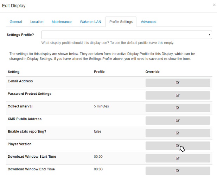Click override edit icon for Password Protect Settings
Screen dimensions: 217x176
[178, 95]
